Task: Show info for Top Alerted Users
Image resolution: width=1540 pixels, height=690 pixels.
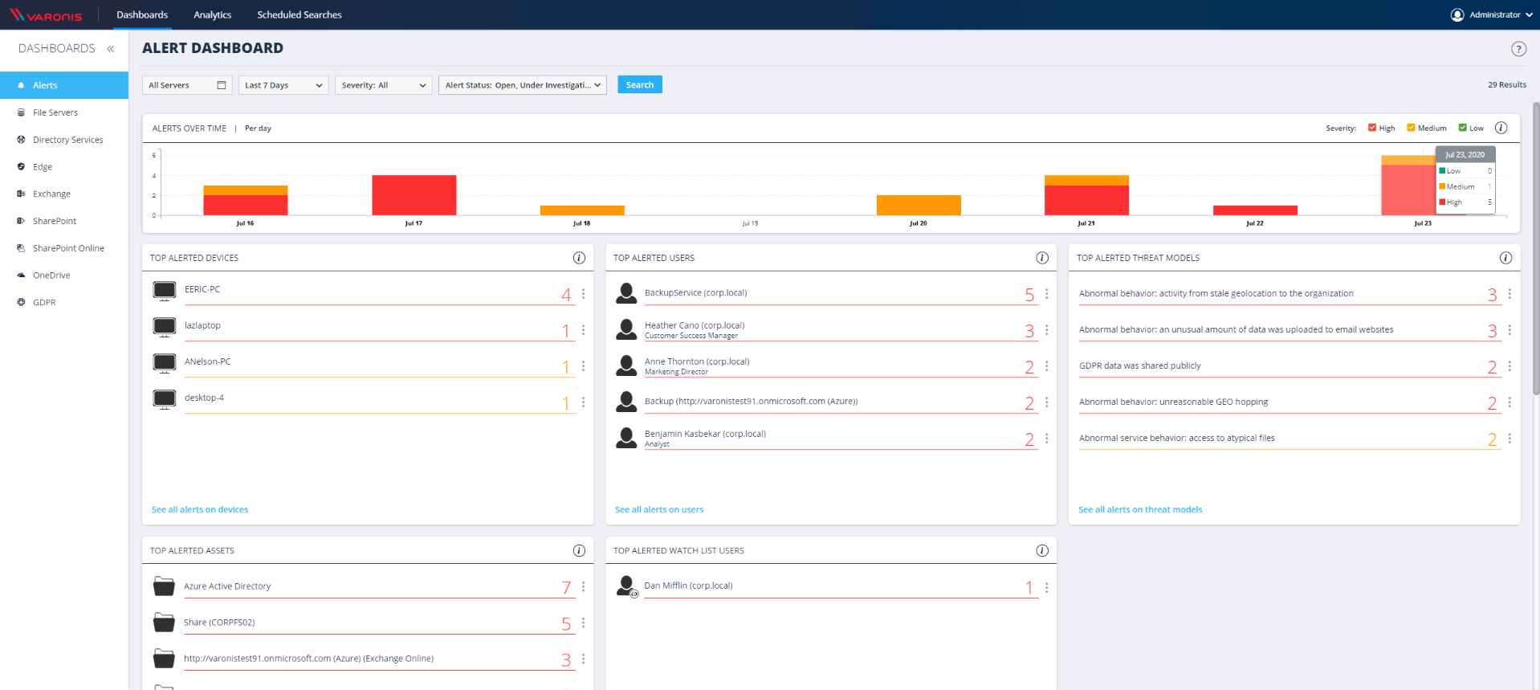Action: coord(1042,258)
